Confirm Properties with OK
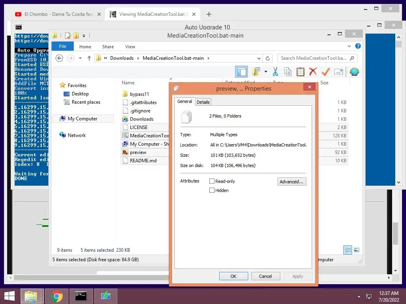The width and height of the screenshot is (406, 304). click(234, 276)
